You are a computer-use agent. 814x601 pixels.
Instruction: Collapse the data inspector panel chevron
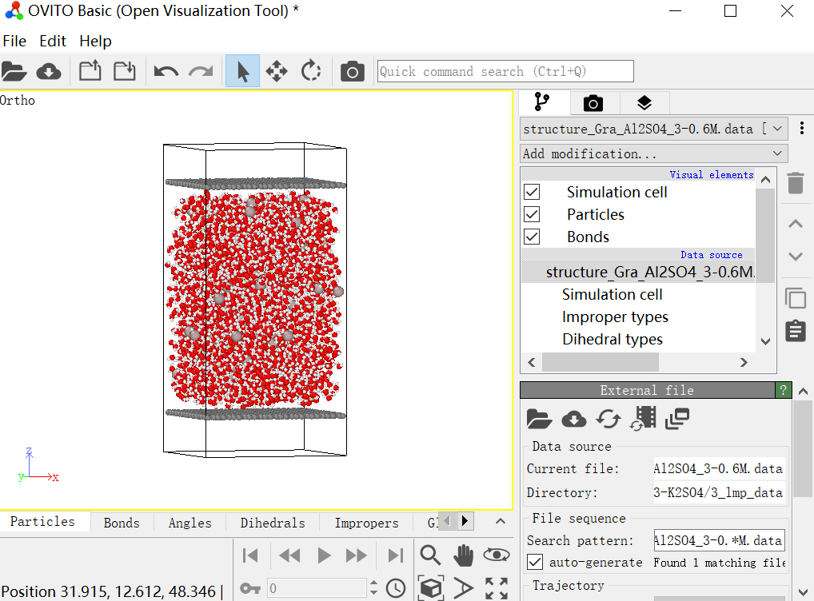click(x=501, y=521)
